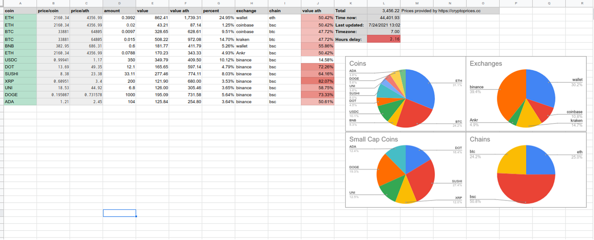Select the price/coin cell 302.95
The height and width of the screenshot is (240, 594).
tap(53, 46)
